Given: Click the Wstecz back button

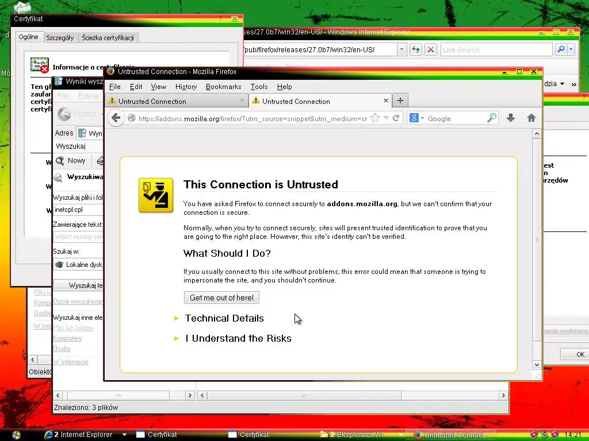Looking at the screenshot, I should (x=78, y=114).
